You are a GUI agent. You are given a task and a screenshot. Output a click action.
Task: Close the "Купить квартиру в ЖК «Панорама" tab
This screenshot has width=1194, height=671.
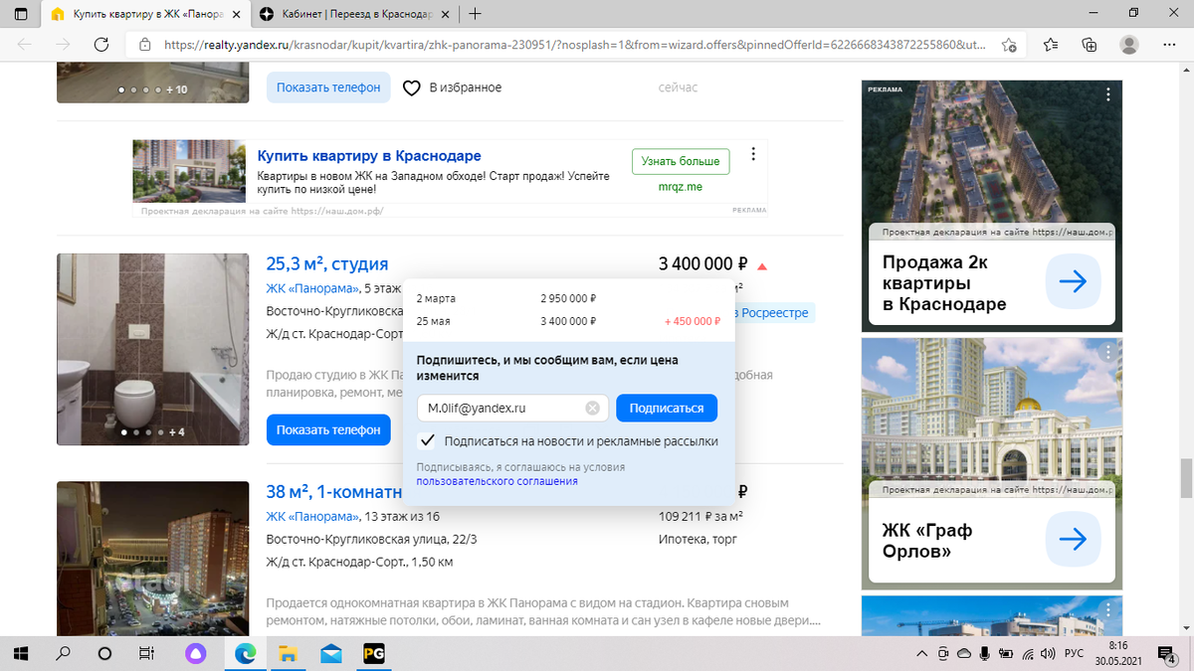238,14
